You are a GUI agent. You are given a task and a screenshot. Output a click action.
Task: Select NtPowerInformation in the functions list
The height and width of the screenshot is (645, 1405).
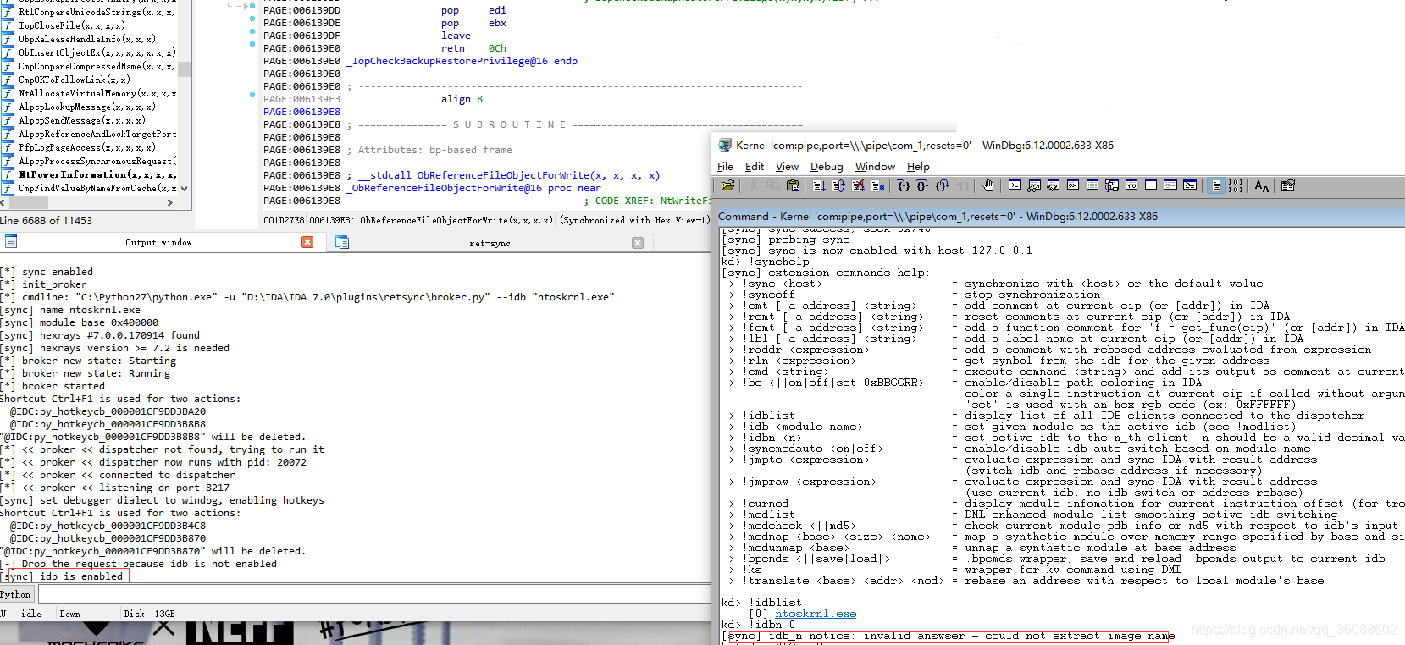point(97,174)
